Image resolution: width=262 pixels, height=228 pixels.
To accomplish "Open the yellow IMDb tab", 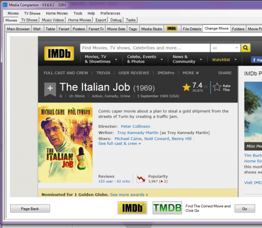I will (172, 29).
